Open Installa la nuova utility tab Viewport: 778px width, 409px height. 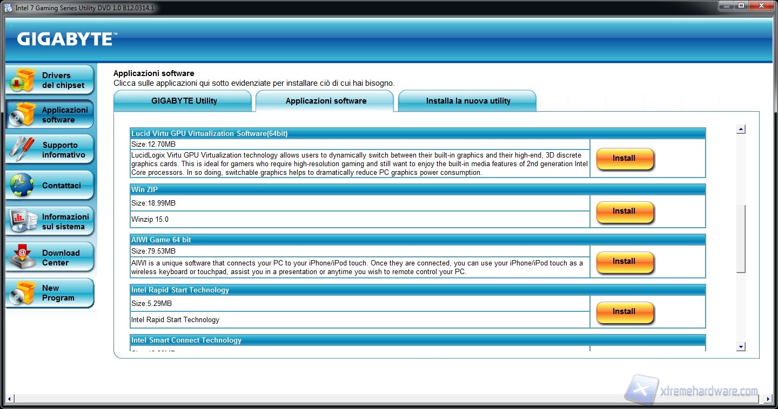[x=468, y=101]
